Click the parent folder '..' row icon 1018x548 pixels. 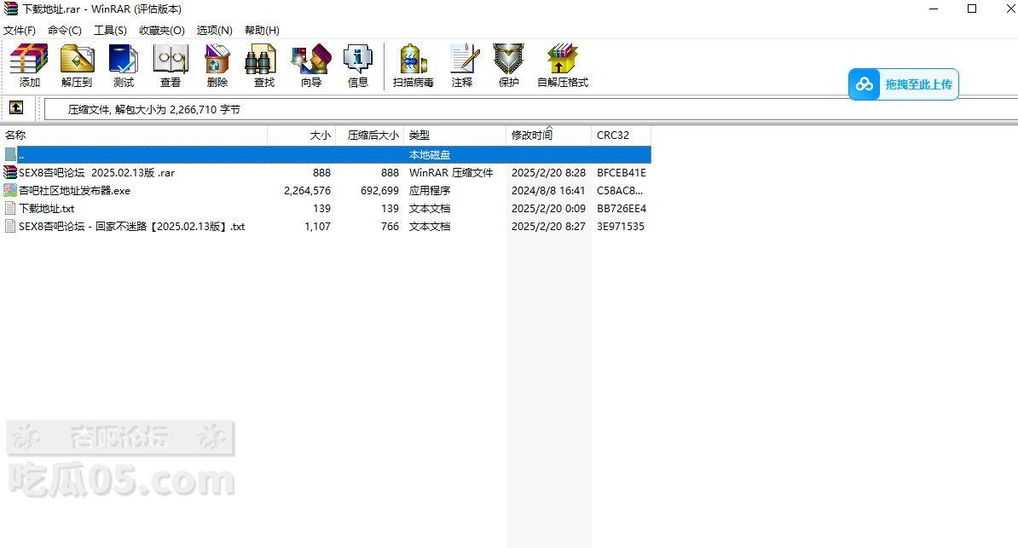(9, 154)
